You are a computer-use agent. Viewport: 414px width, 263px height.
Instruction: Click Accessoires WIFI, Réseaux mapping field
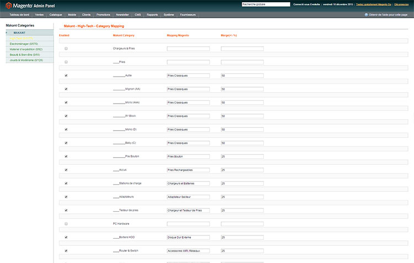188,251
